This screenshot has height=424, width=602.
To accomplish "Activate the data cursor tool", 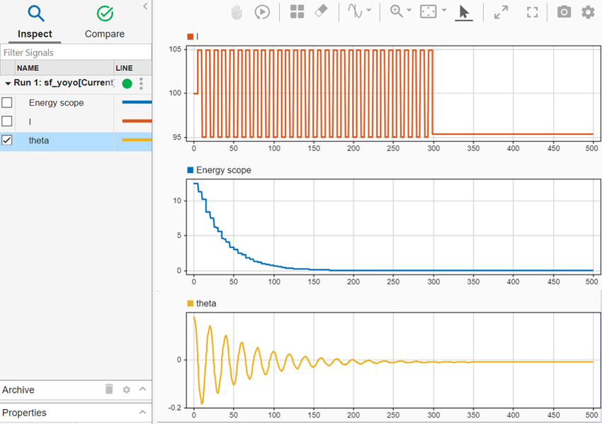I will 356,11.
